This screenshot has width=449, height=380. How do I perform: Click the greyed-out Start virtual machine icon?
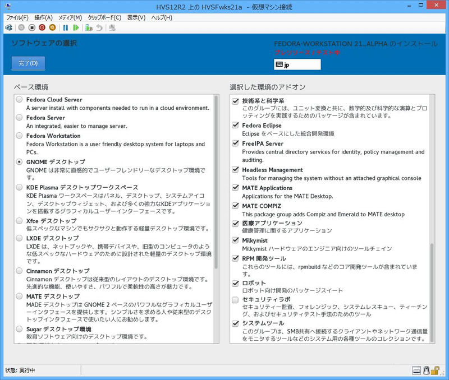click(21, 27)
